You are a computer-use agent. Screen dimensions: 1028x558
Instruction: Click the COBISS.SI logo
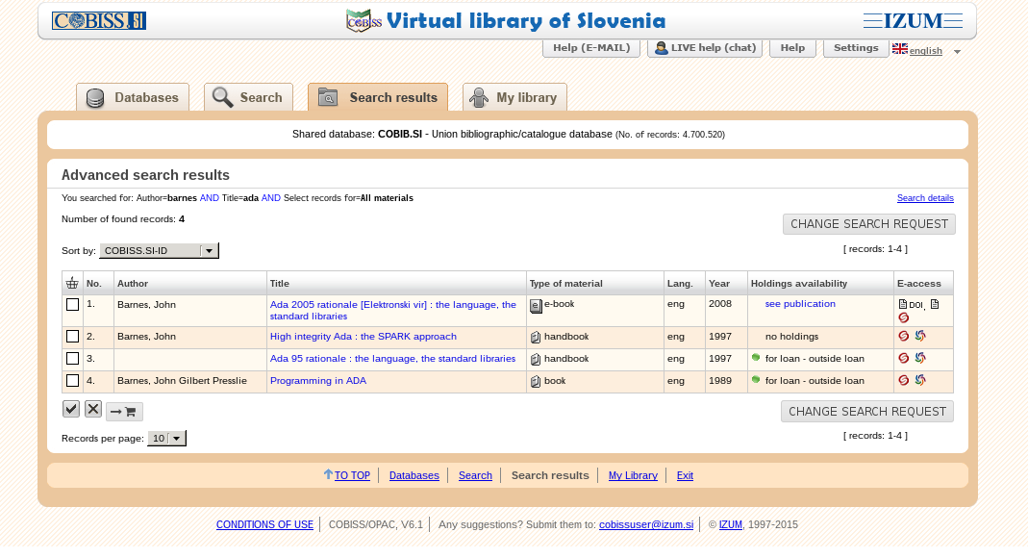pyautogui.click(x=99, y=21)
